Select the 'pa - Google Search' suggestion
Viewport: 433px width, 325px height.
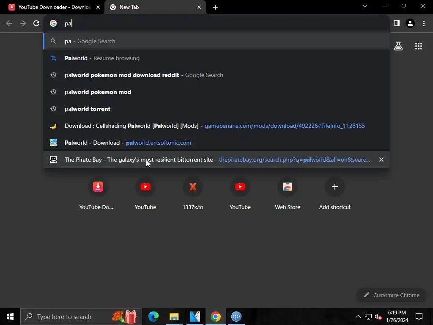216,41
